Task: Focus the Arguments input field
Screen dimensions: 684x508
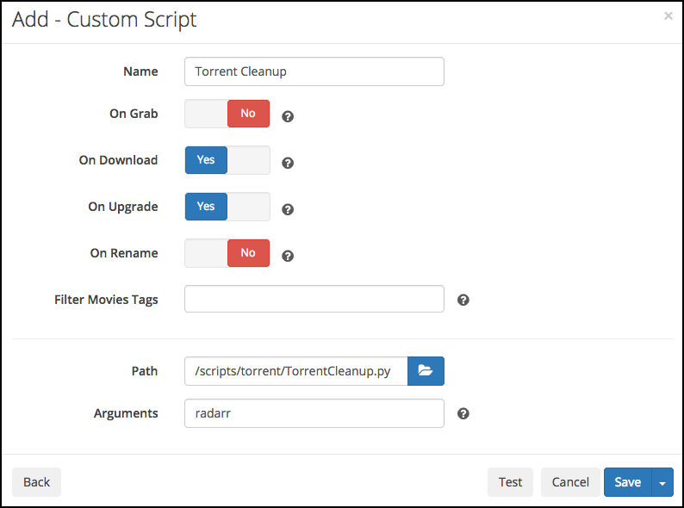Action: point(314,413)
